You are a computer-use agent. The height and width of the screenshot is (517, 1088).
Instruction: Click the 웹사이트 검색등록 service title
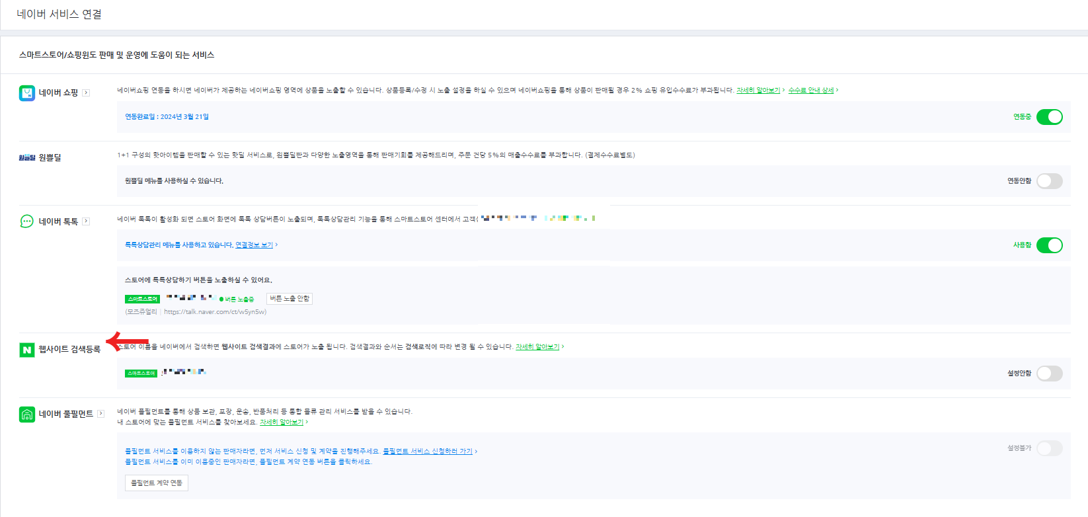click(x=69, y=349)
